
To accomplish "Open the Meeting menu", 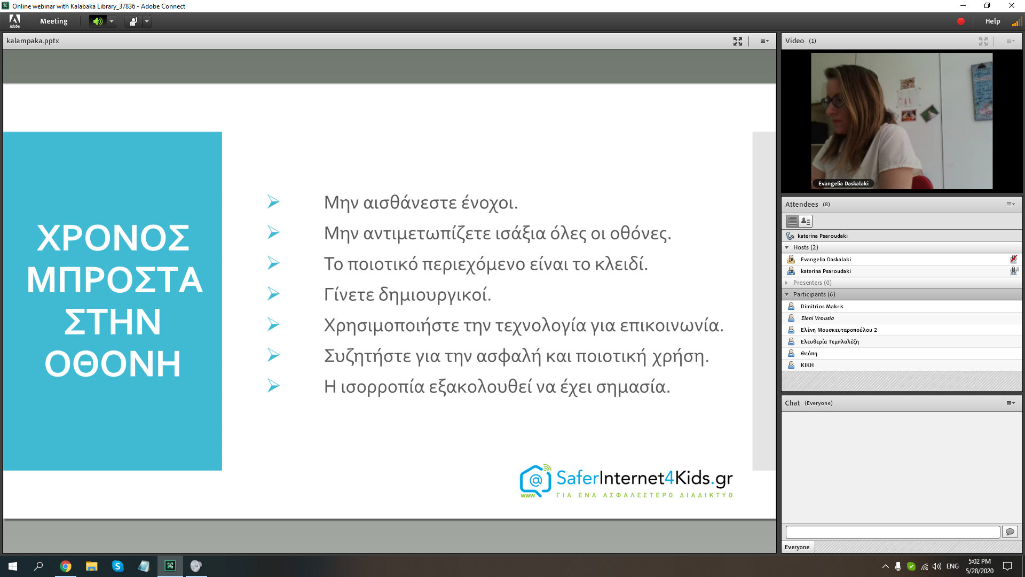I will coord(54,21).
